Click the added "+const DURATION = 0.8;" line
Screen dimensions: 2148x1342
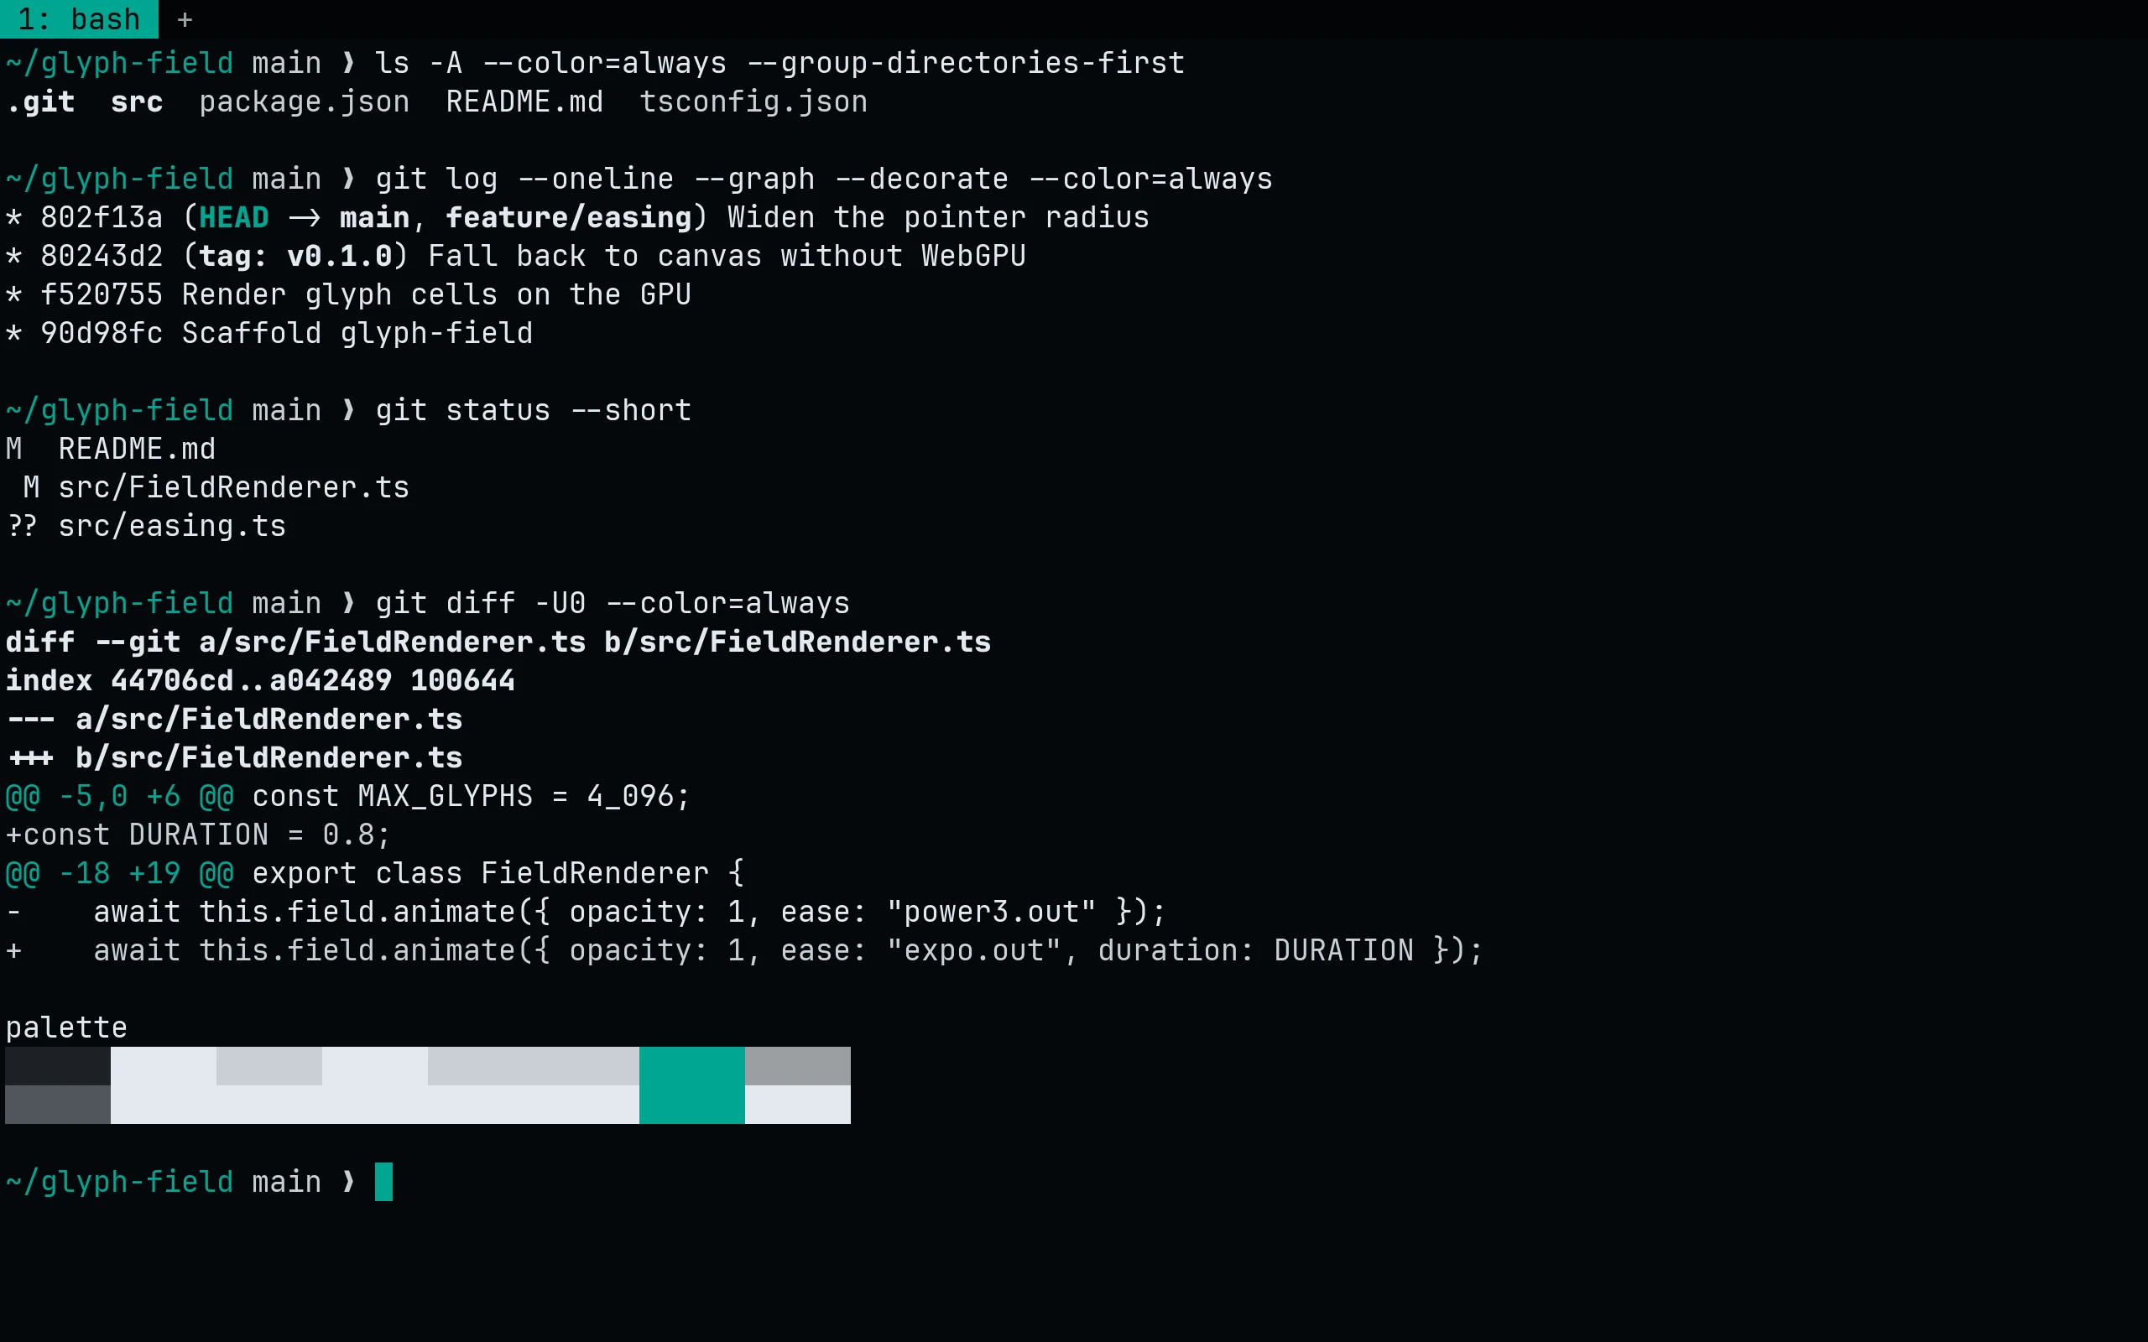[x=198, y=835]
